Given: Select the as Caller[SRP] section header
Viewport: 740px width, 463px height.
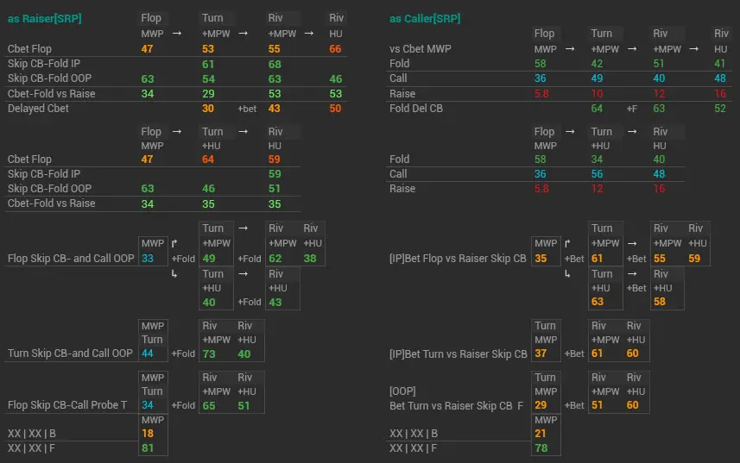Looking at the screenshot, I should (x=427, y=18).
